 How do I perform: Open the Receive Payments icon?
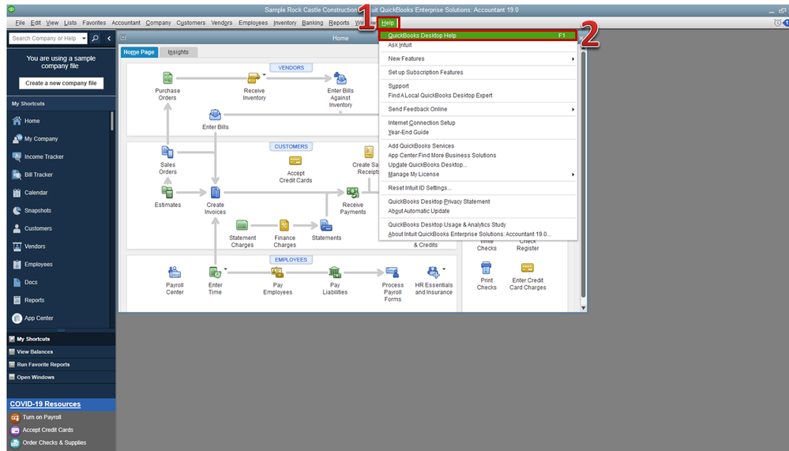pyautogui.click(x=353, y=192)
